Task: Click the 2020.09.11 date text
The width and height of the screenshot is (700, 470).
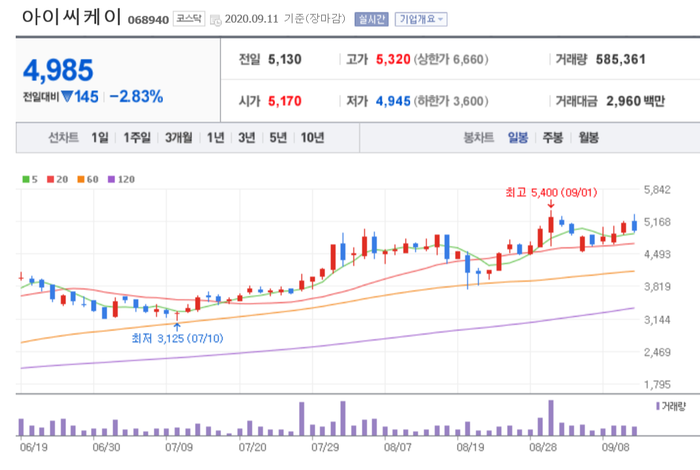Action: click(251, 19)
